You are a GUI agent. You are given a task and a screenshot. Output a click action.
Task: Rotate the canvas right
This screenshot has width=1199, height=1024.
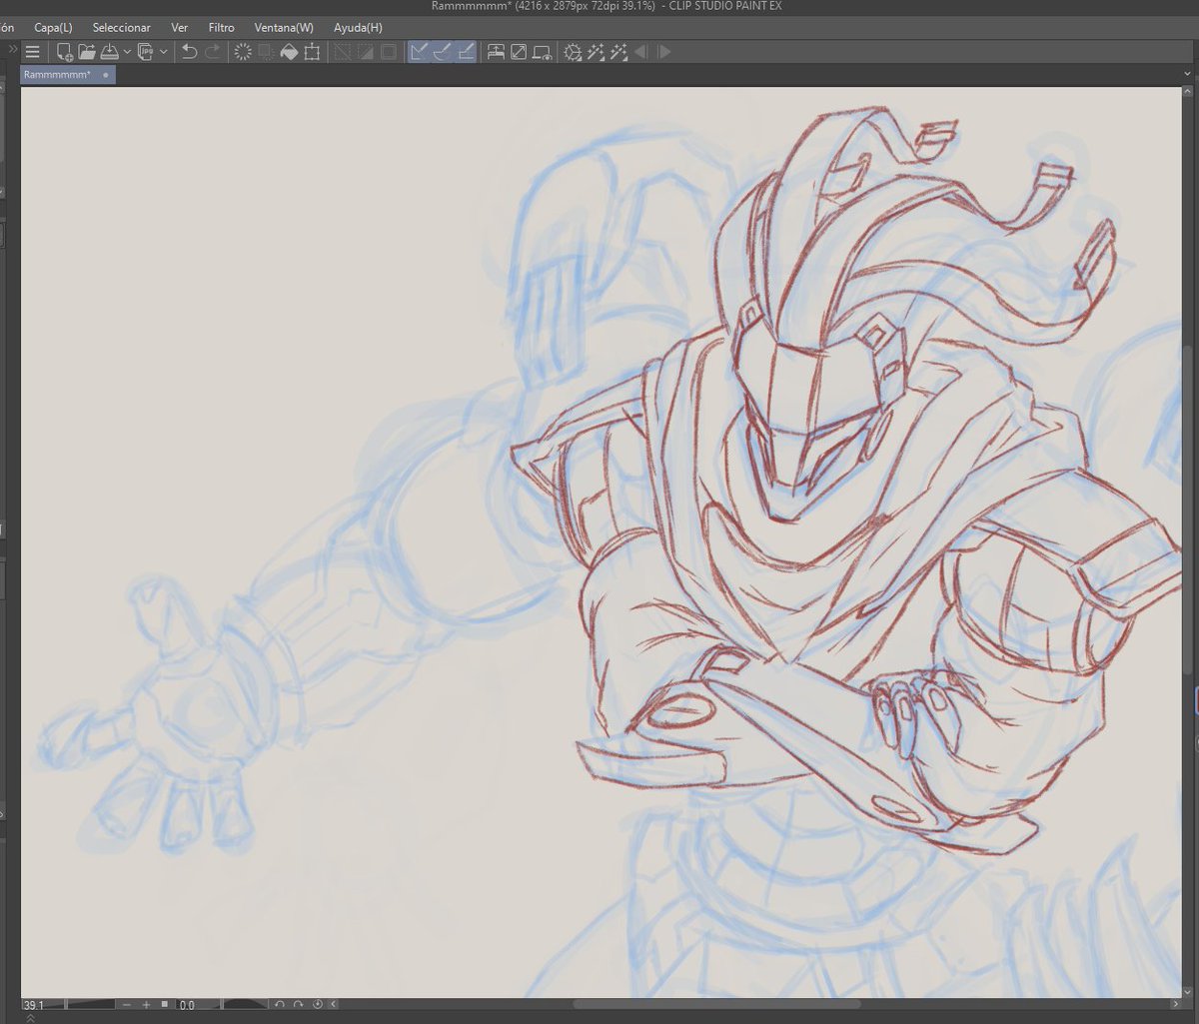click(299, 1004)
